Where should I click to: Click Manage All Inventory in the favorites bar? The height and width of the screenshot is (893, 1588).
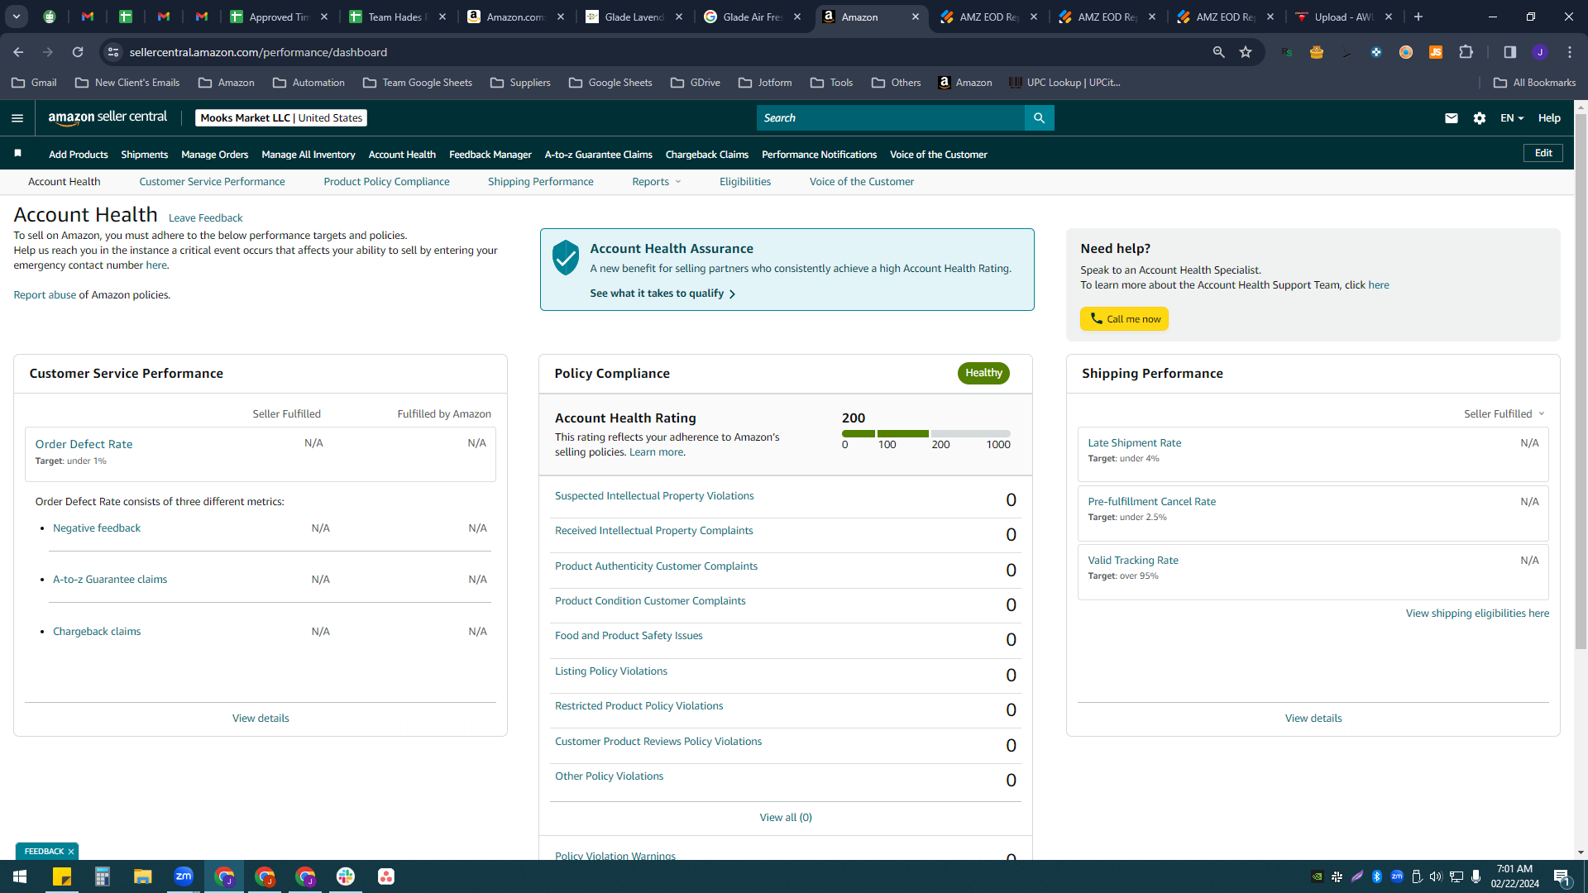pos(309,155)
